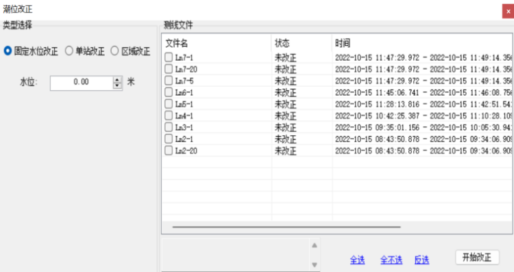Click the 开始改正 button
The image size is (514, 272).
[x=477, y=258]
